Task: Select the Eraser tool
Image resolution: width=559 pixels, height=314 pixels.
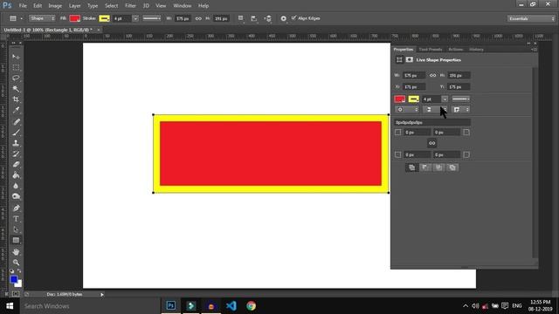Action: point(16,165)
